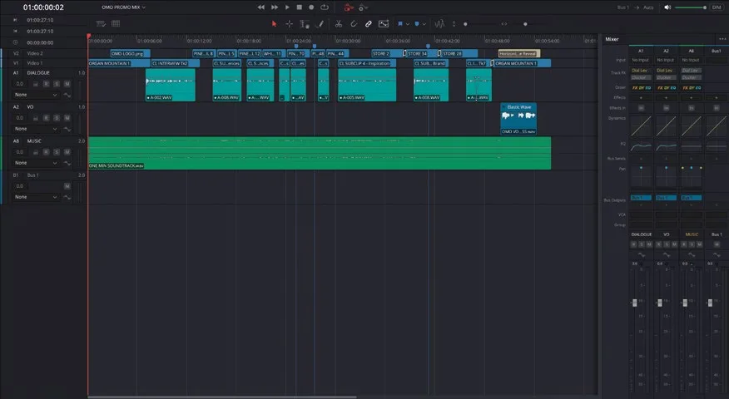Open timeline view options icon
The height and width of the screenshot is (399, 729).
coord(101,23)
